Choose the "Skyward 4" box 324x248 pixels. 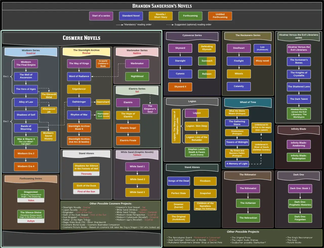coord(180,87)
